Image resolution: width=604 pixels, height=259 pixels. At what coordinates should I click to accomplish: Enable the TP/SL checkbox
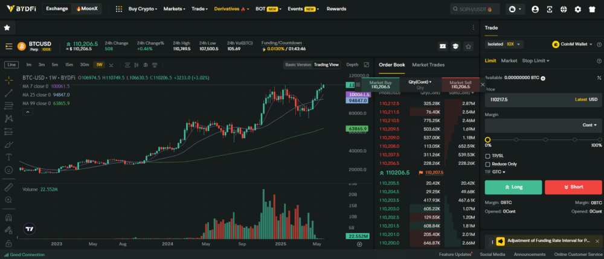pos(488,156)
